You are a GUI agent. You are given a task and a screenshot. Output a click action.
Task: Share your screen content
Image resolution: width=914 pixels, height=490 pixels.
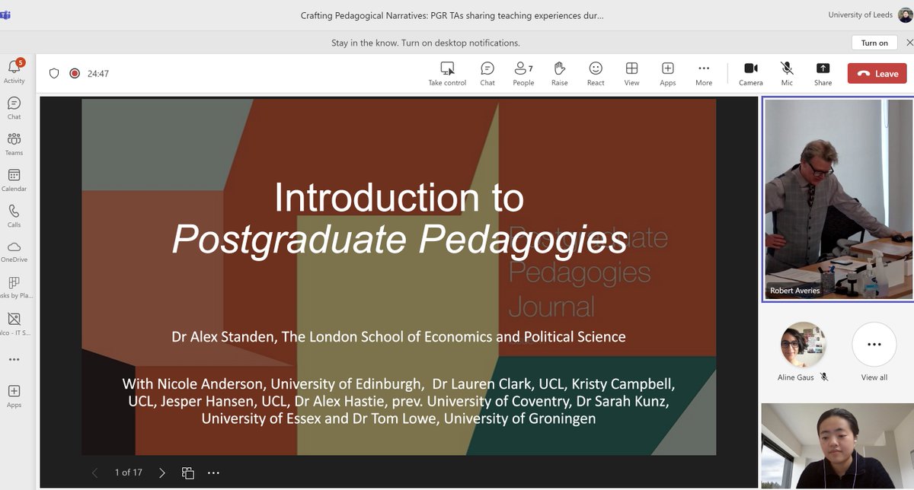click(x=823, y=74)
